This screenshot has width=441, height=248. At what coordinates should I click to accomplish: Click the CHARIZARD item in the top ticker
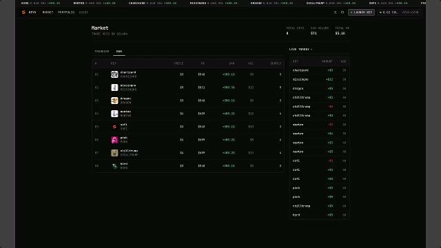153,3
